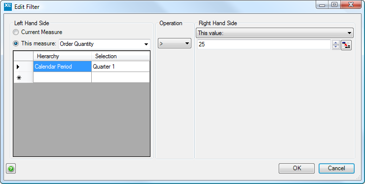The height and width of the screenshot is (184, 365).
Task: Click the Quarter 1 selection cell
Action: tap(120, 67)
